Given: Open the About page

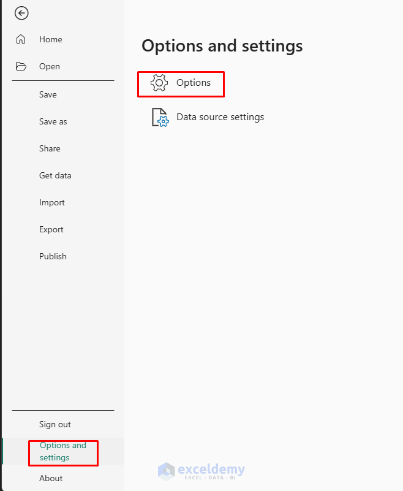Looking at the screenshot, I should point(50,478).
